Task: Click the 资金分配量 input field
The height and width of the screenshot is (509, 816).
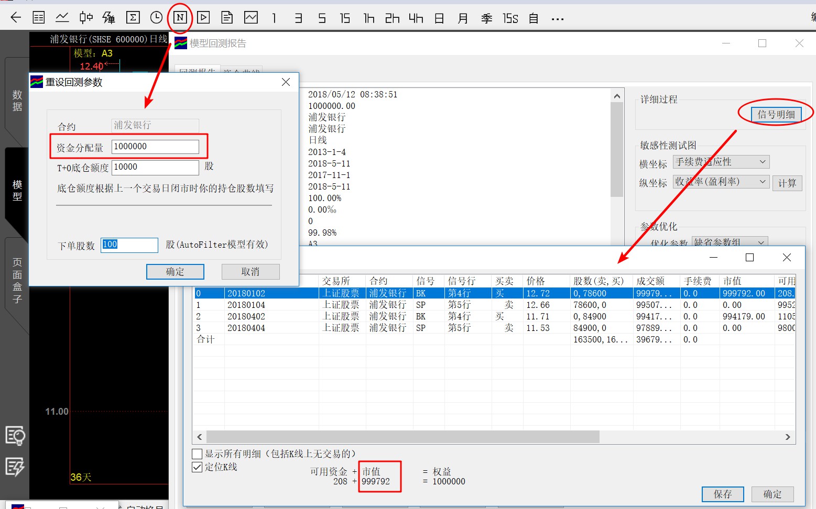Action: (155, 147)
